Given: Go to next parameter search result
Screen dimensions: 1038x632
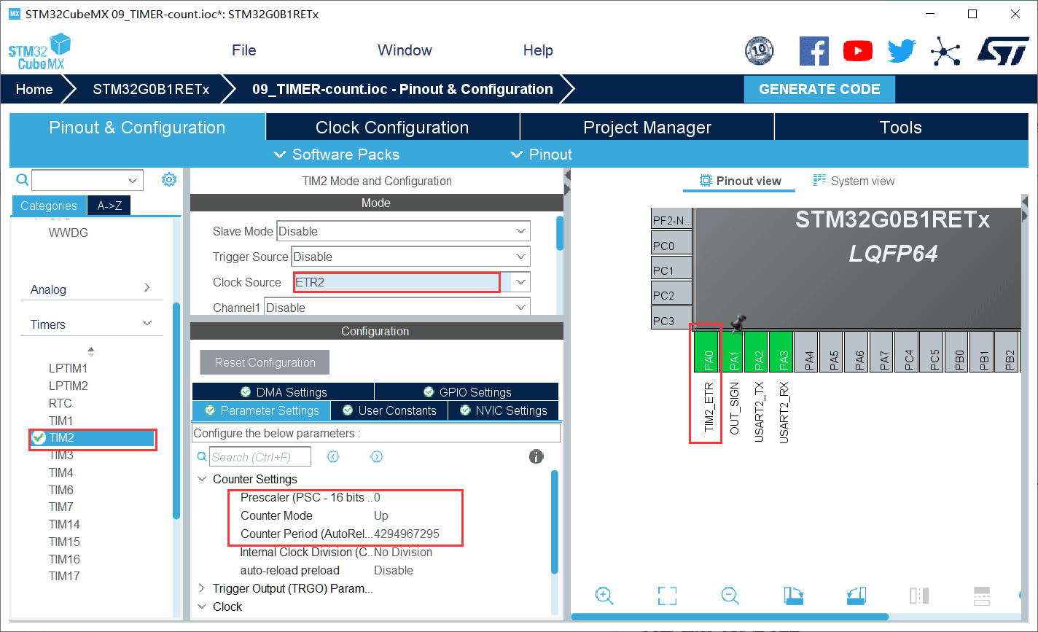Looking at the screenshot, I should pyautogui.click(x=377, y=457).
